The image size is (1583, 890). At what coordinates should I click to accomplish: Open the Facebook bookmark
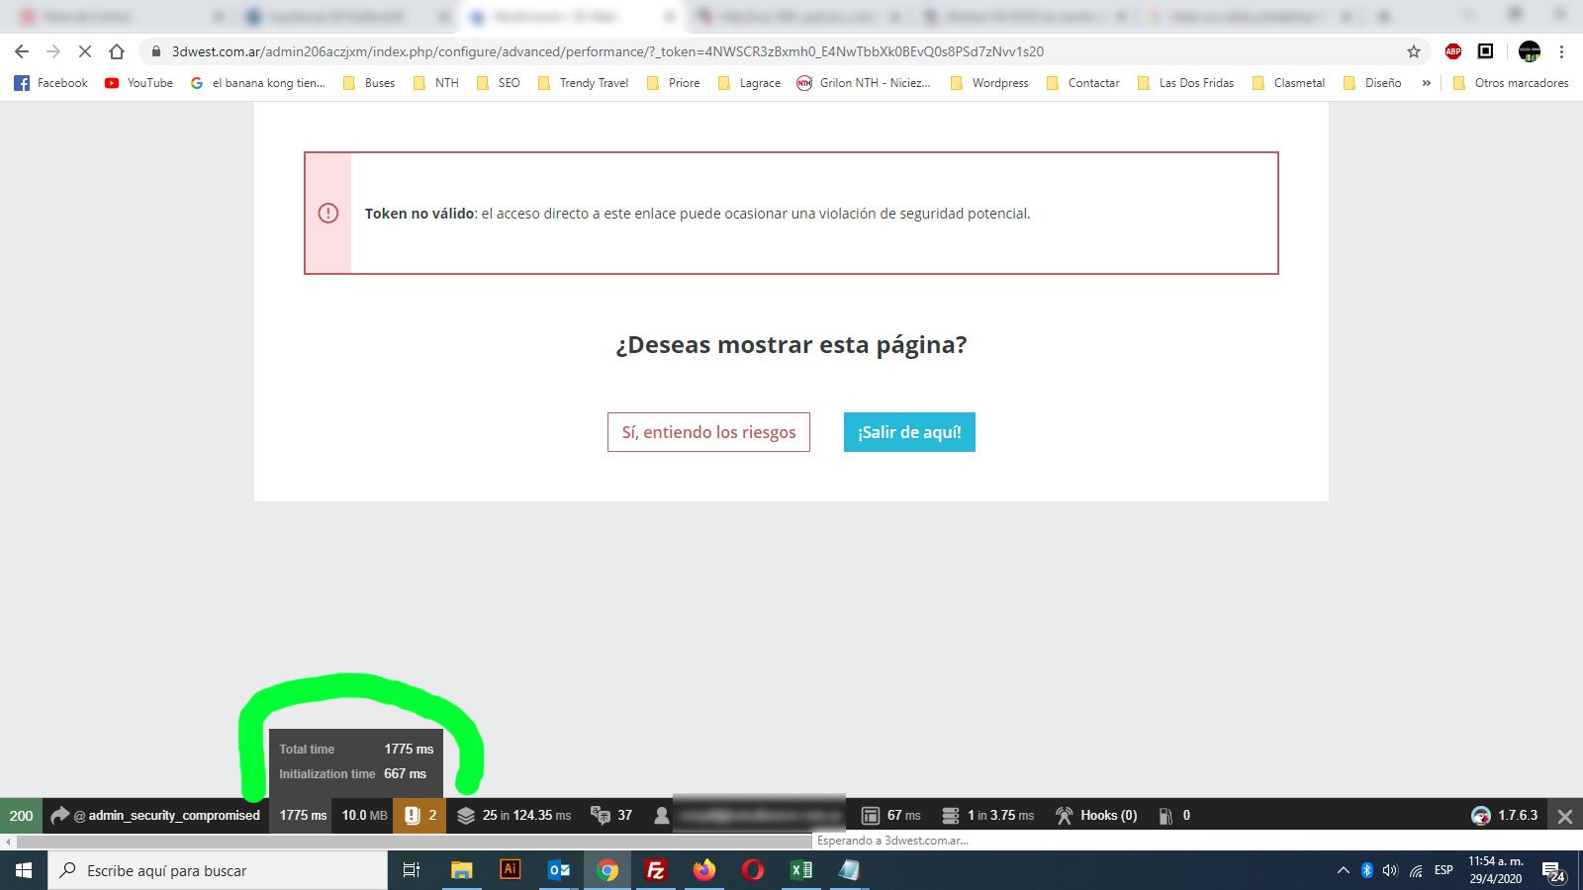pyautogui.click(x=50, y=83)
